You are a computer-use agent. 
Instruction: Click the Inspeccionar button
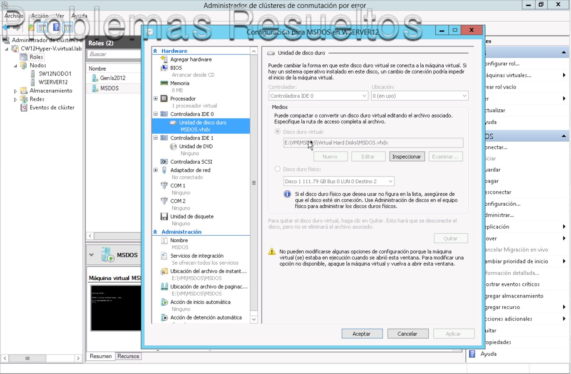click(407, 157)
